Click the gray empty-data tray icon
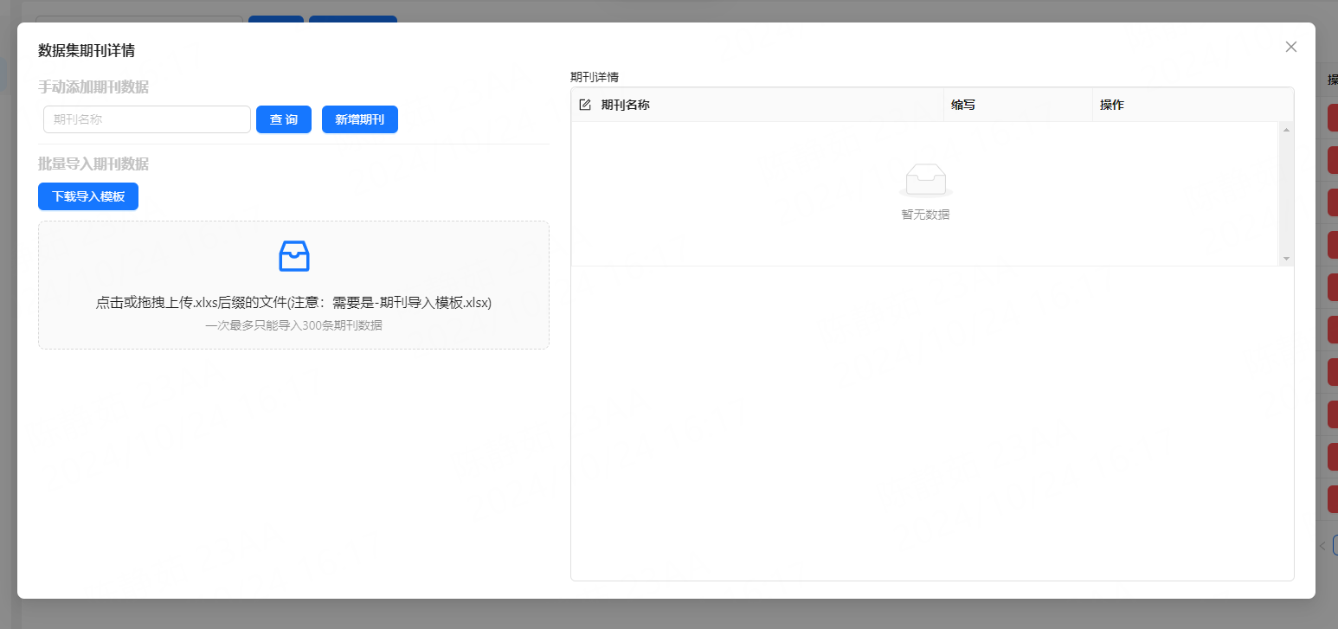 coord(925,179)
